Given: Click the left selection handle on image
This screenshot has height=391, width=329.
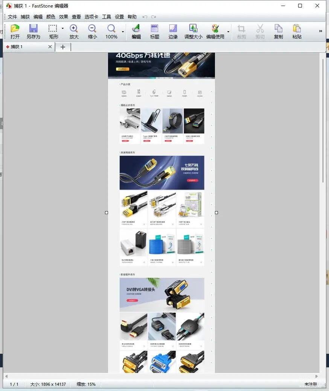Looking at the screenshot, I should 107,213.
